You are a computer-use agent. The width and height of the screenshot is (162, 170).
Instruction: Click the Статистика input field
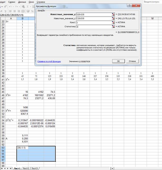click(x=94, y=26)
